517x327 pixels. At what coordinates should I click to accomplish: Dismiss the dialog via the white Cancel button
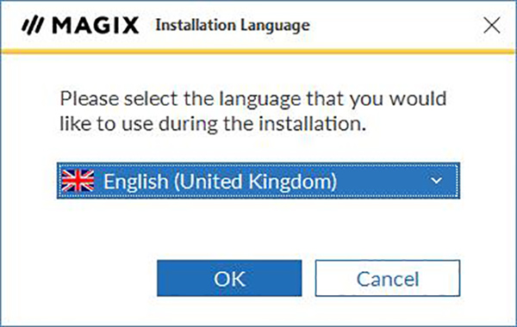[x=388, y=278]
